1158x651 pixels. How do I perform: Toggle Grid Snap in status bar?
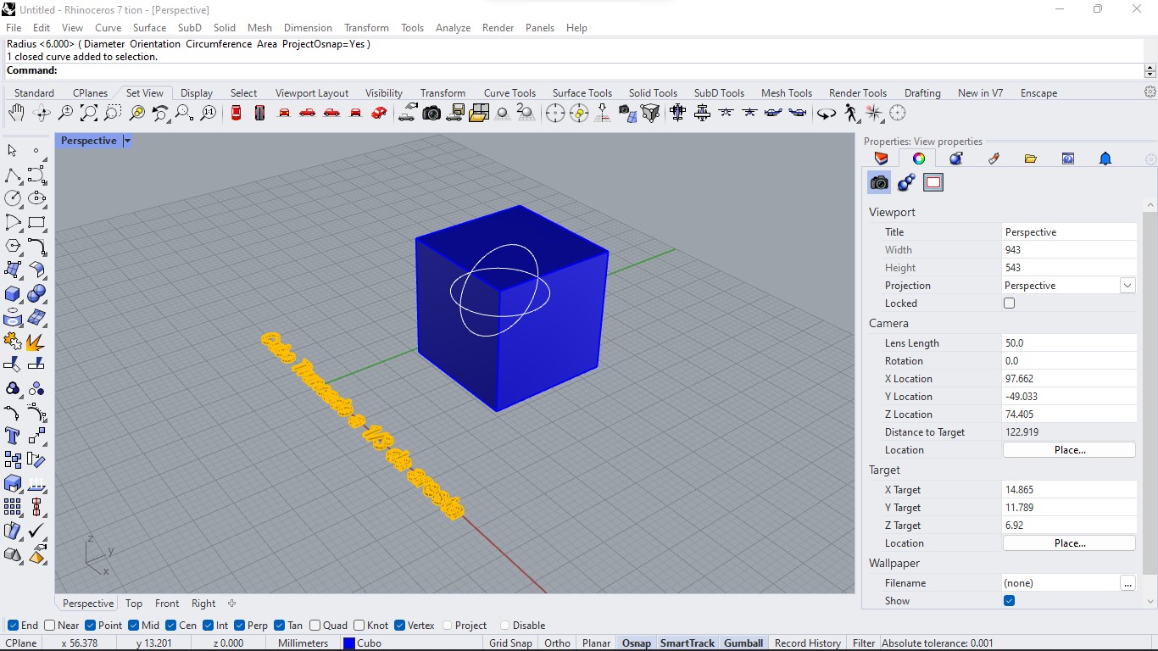pyautogui.click(x=510, y=643)
